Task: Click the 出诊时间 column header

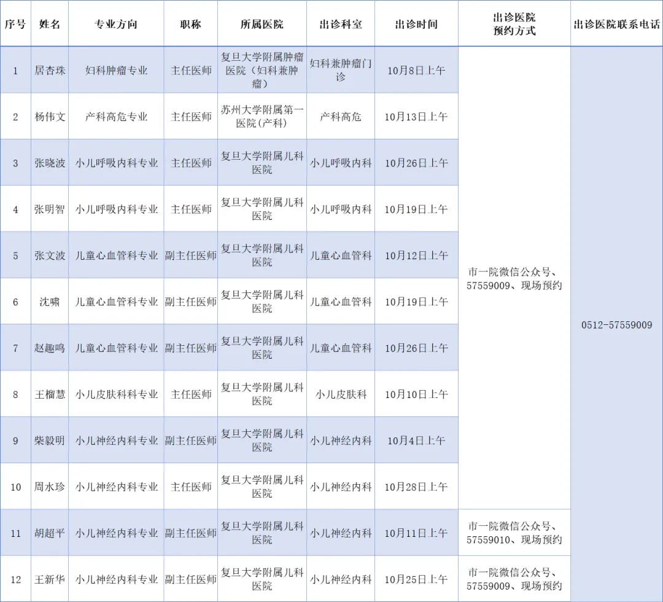Action: (x=416, y=25)
